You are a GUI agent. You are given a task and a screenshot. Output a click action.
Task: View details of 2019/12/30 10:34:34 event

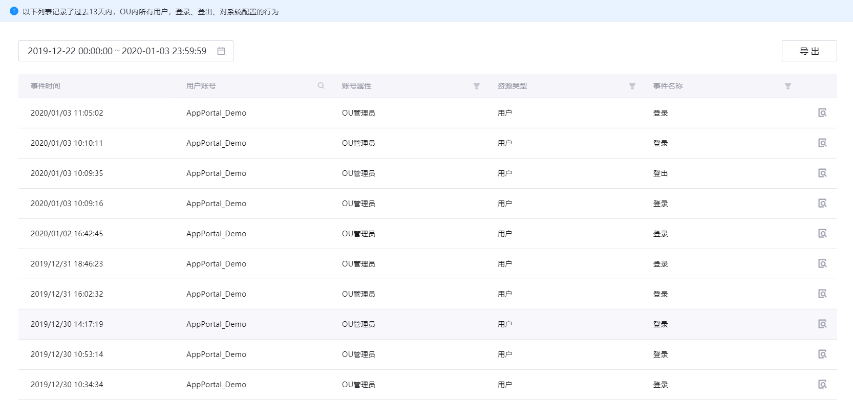[822, 384]
